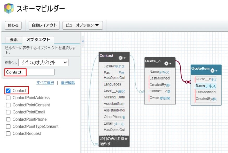Click the AssistantPhone field in Contact
This screenshot has height=153, width=228.
[x=114, y=110]
